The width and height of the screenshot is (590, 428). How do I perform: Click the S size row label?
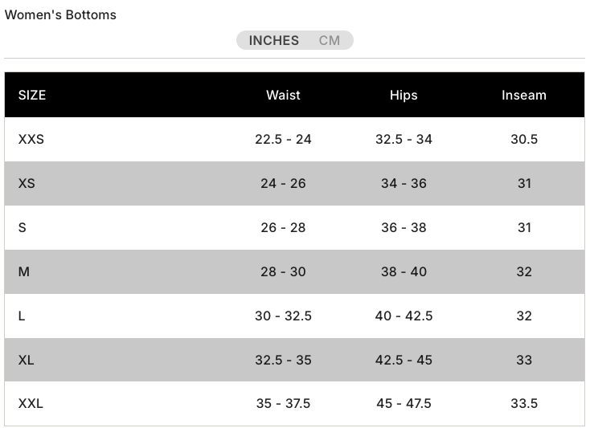point(23,227)
